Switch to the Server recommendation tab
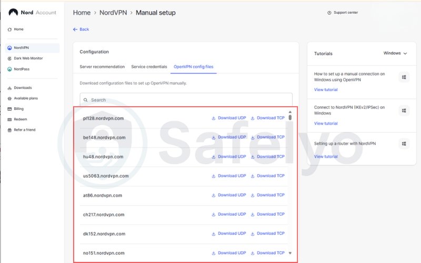The width and height of the screenshot is (421, 263). pos(102,67)
